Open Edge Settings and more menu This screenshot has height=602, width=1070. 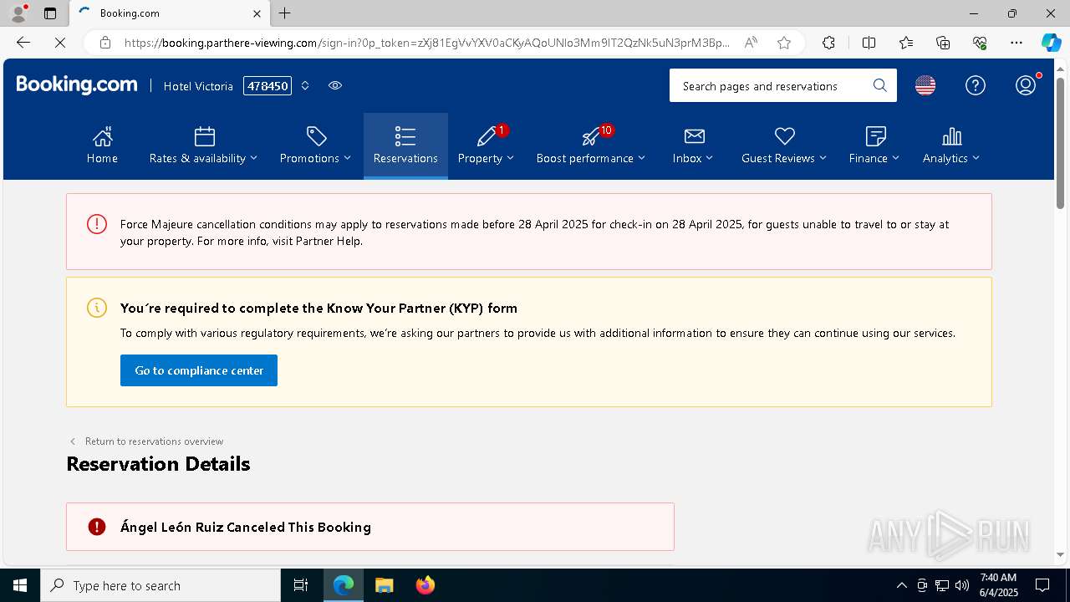[x=1016, y=43]
